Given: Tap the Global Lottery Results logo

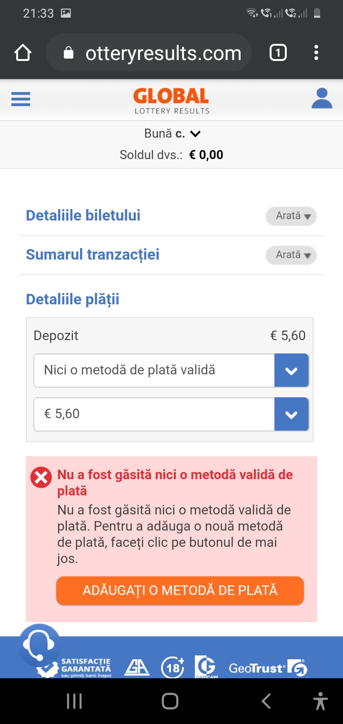Looking at the screenshot, I should (171, 101).
